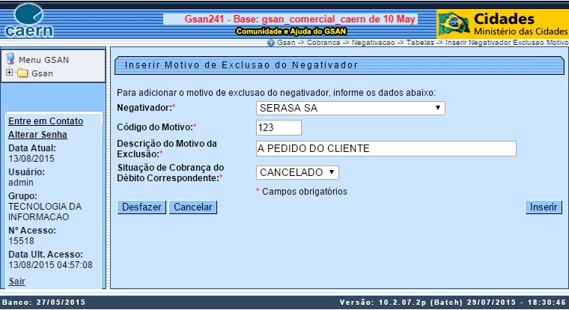Click the help icon beside breadcrumb
Screen dimensions: 569x310
click(271, 43)
